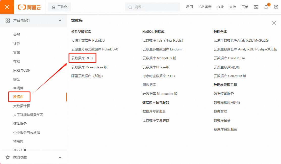Select 媒体服务 category in sidebar
281x164 pixels.
(x=20, y=124)
